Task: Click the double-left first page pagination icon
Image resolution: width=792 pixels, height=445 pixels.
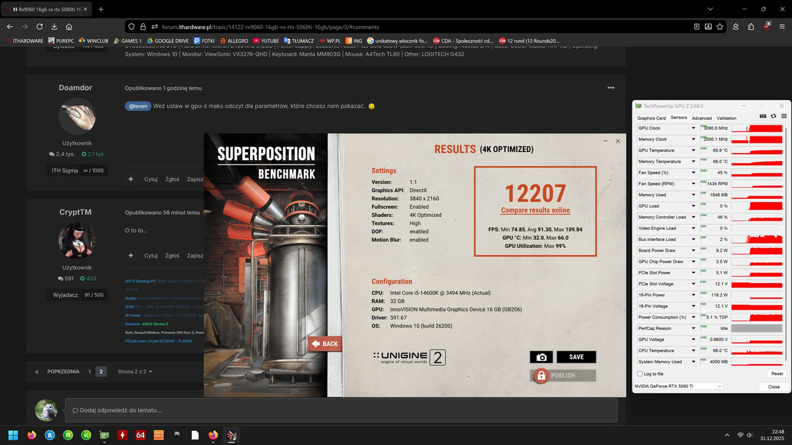Action: coord(37,371)
